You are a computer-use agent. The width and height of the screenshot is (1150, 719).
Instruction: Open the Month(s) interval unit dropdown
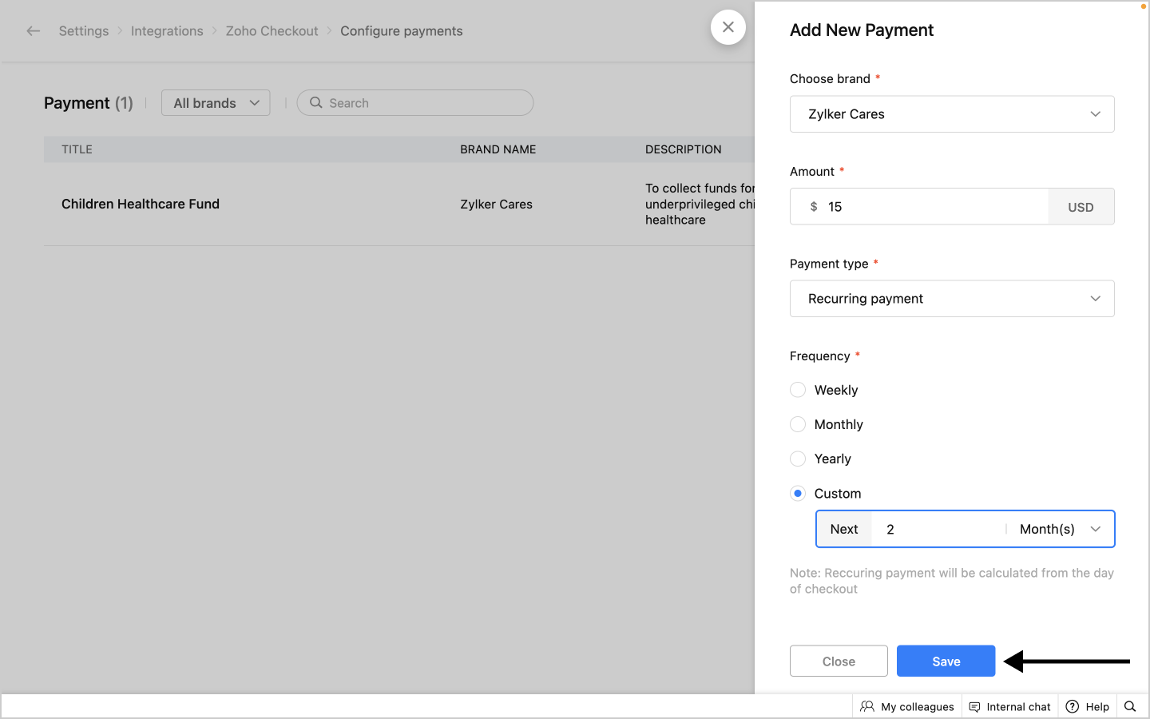click(x=1059, y=529)
